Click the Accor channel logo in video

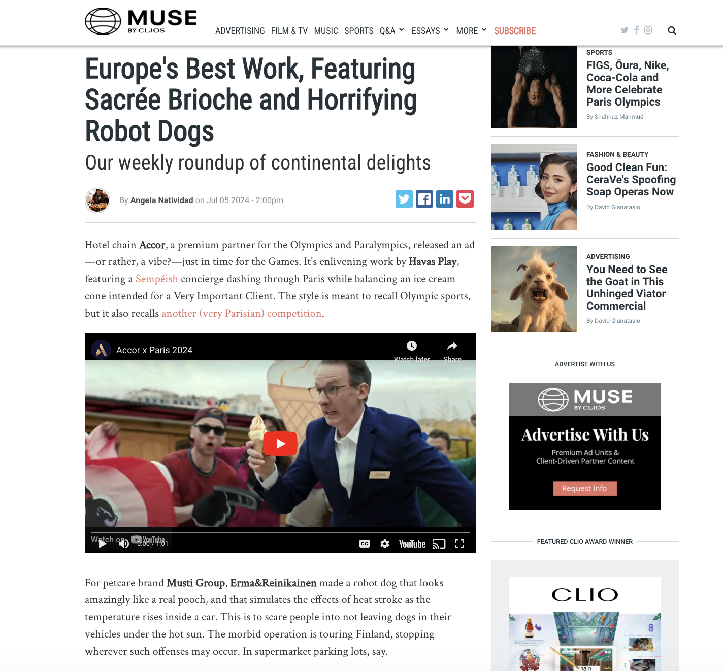click(101, 350)
